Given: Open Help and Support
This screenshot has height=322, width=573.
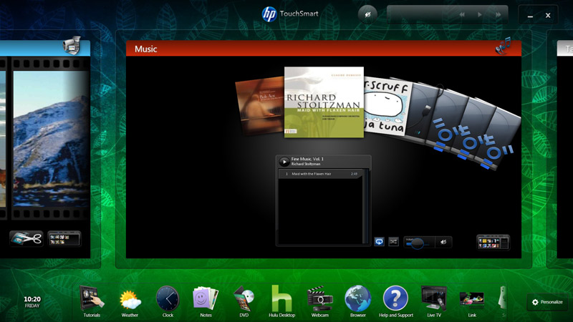Looking at the screenshot, I should point(396,301).
